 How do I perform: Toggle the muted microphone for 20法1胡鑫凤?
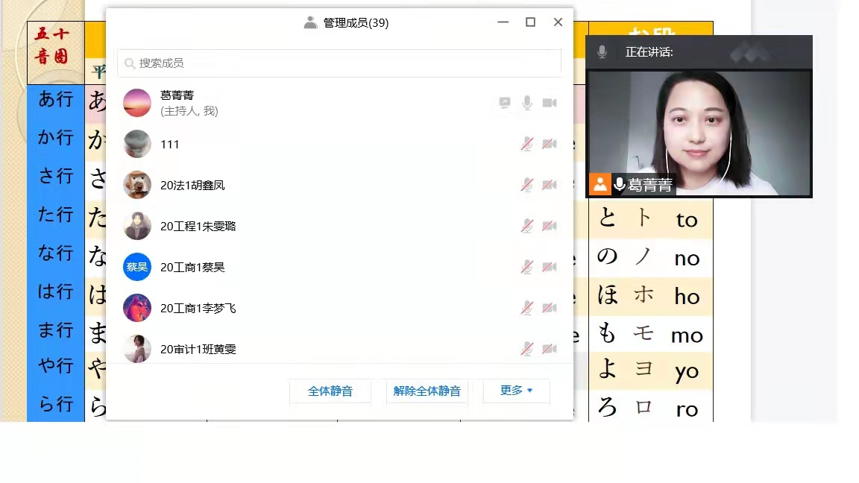[527, 185]
